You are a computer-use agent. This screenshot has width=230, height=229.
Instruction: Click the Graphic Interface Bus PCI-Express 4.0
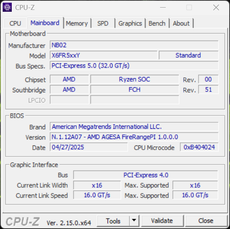coord(146,175)
